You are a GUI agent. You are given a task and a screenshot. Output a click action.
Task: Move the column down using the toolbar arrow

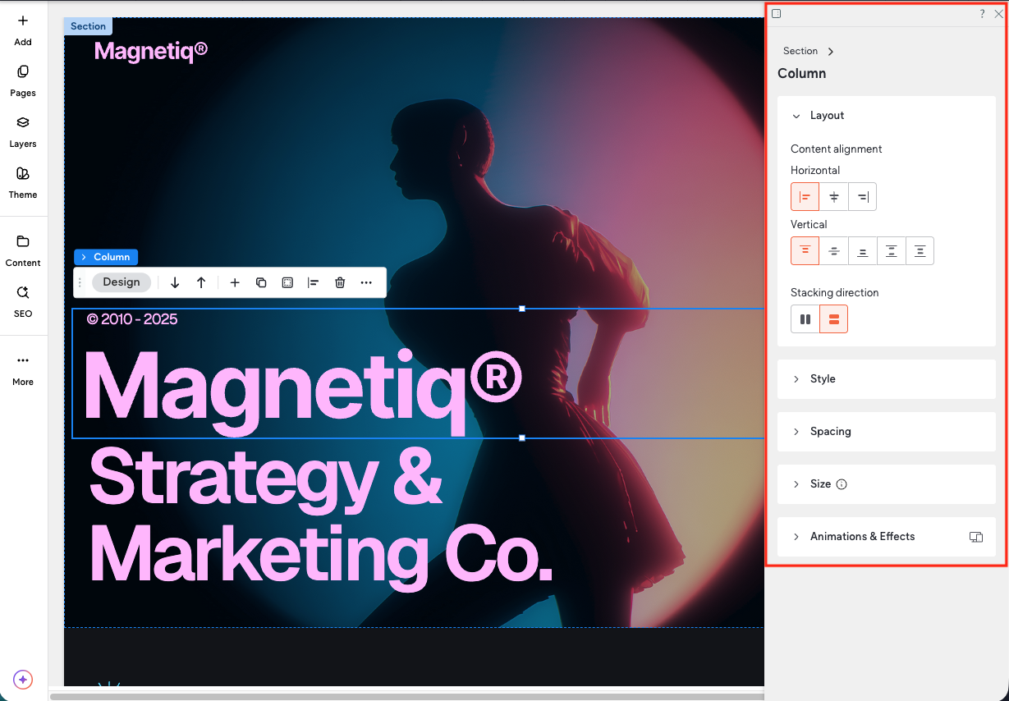click(x=175, y=282)
